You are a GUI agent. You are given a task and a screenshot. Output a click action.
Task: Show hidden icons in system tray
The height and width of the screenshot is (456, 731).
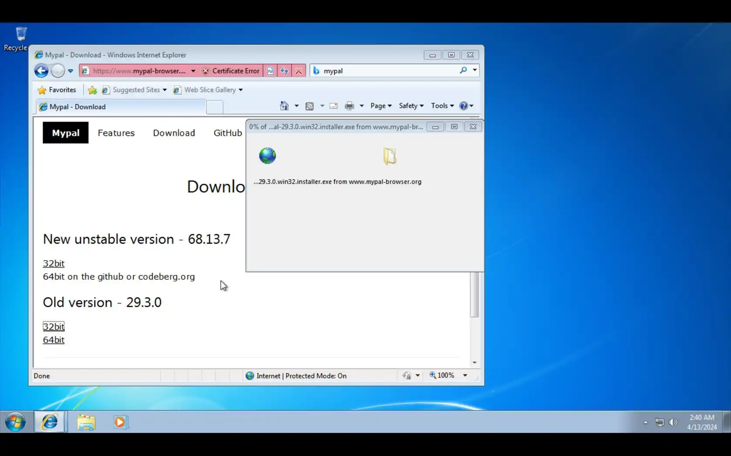(x=645, y=422)
